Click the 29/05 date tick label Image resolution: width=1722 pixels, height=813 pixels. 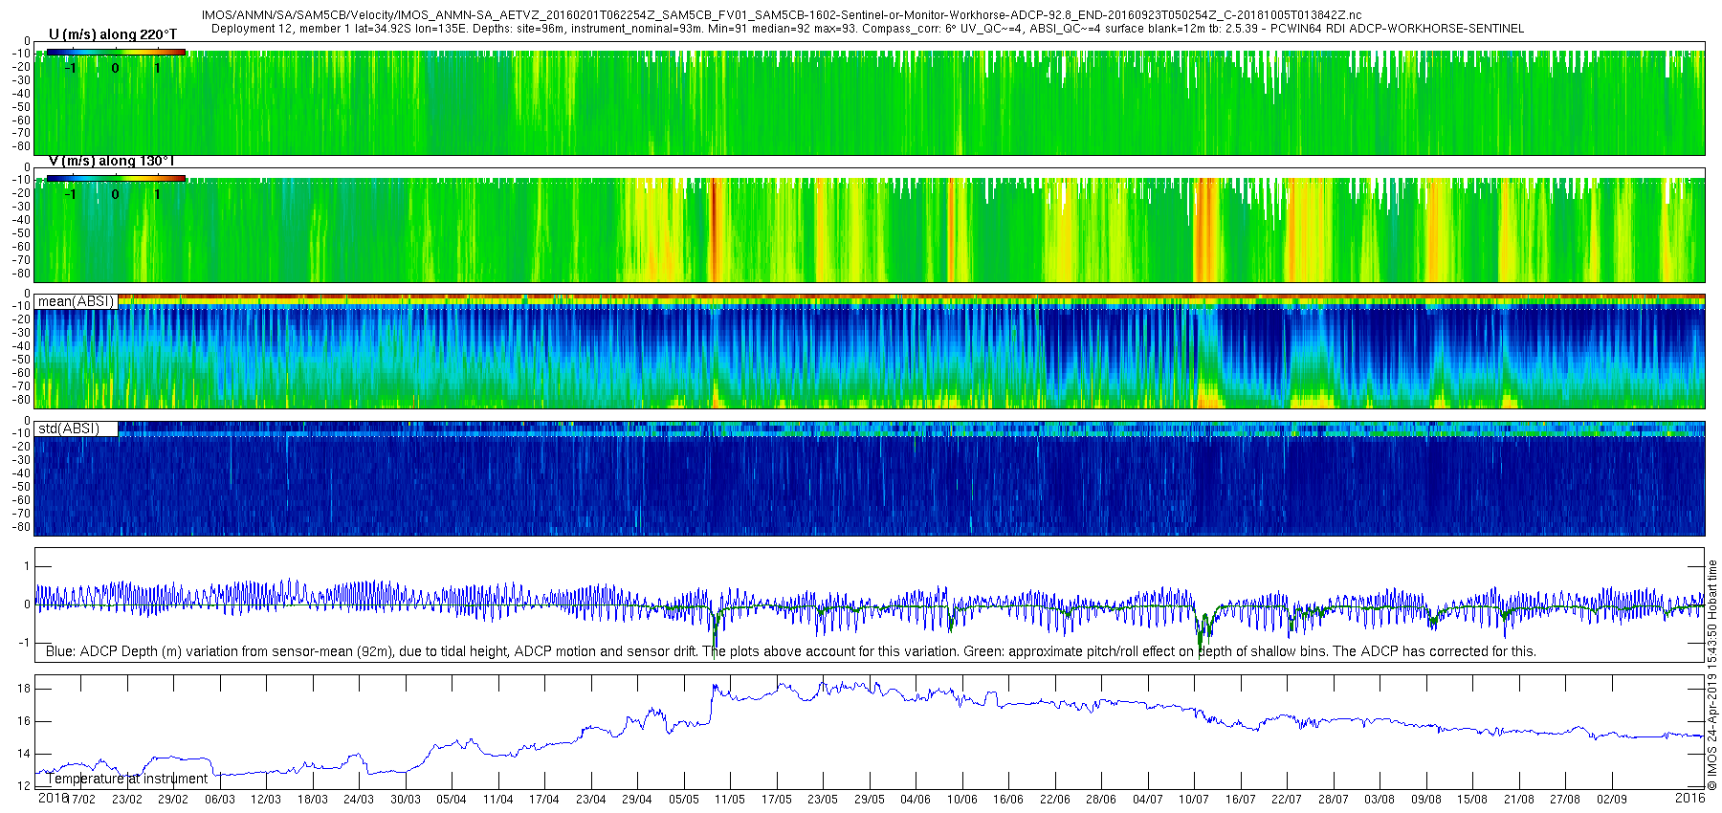[x=869, y=800]
